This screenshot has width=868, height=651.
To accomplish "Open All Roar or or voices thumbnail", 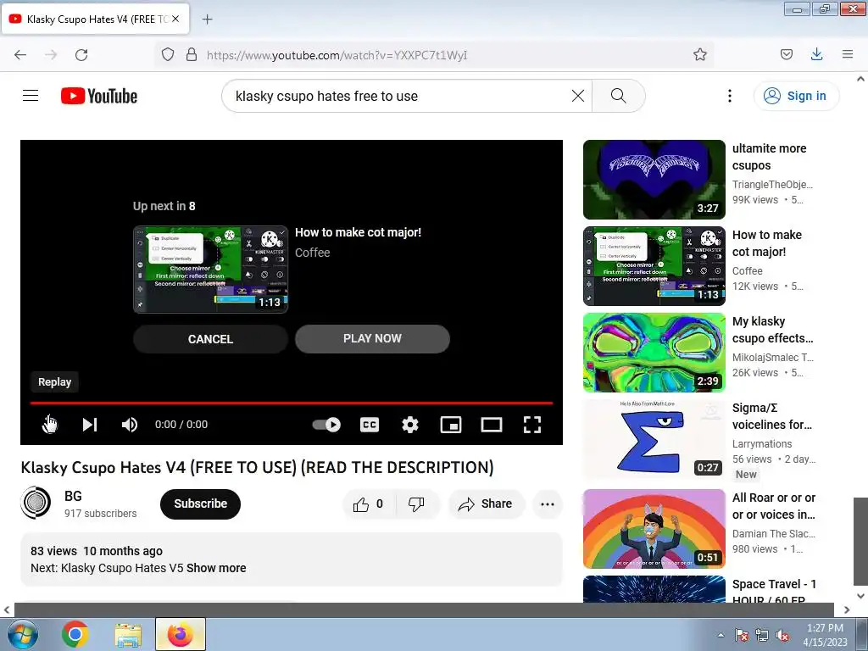I will 654,529.
